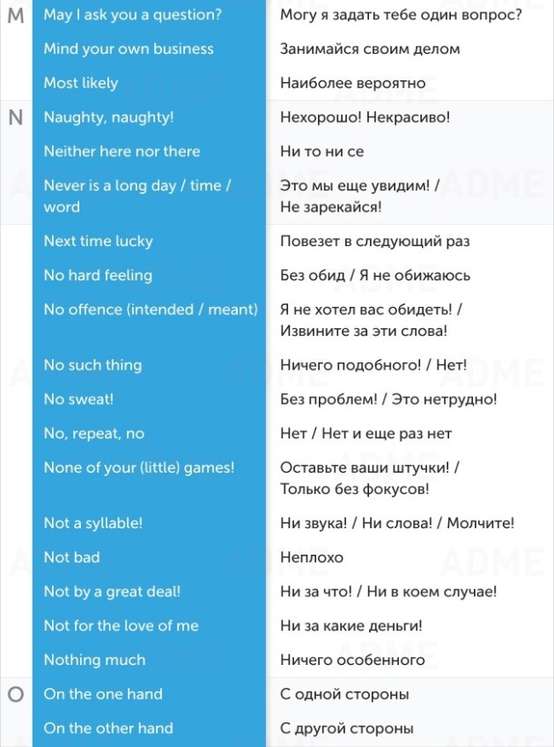Click the "Mind your own business" phrase
Screen dimensions: 554x747
tap(129, 49)
